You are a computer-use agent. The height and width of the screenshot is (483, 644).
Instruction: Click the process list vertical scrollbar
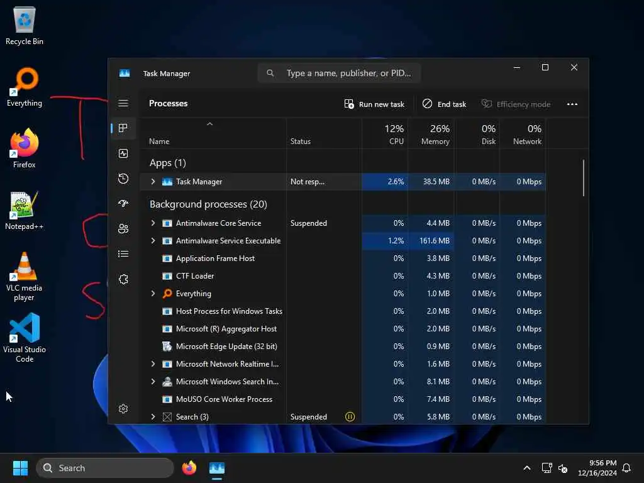click(x=583, y=178)
